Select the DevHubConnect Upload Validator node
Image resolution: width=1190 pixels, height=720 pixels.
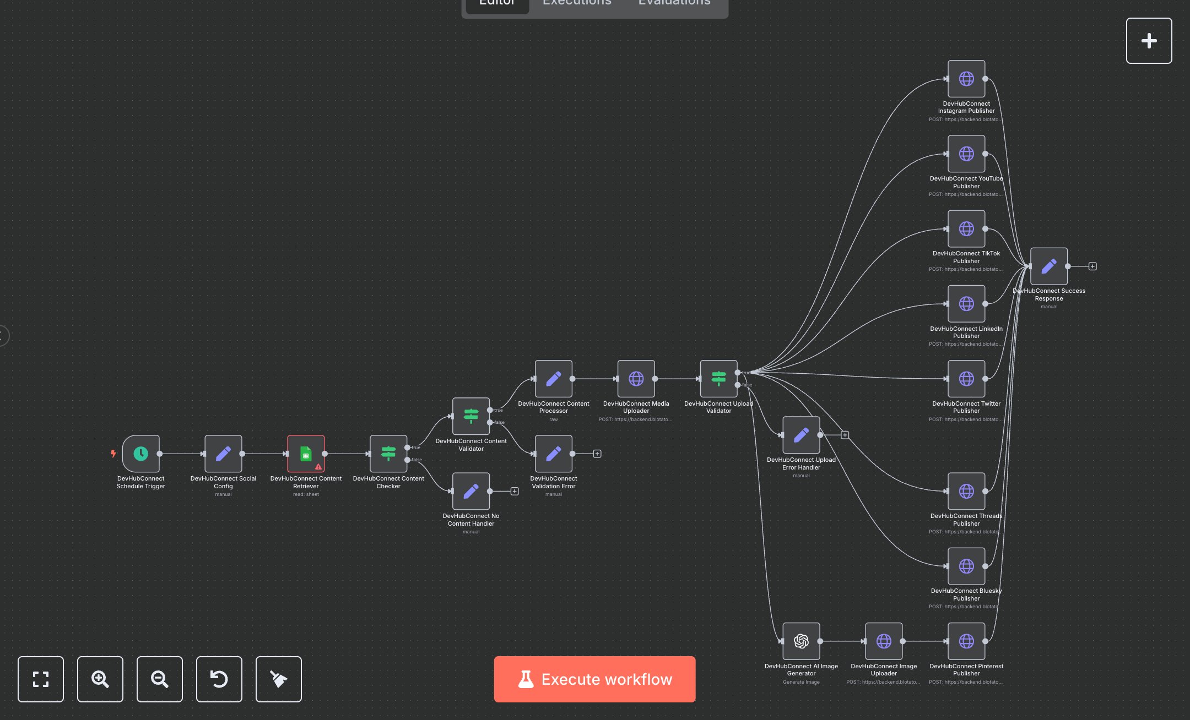(718, 379)
